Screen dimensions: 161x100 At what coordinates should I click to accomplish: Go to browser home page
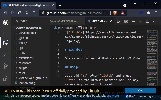tap(27, 13)
